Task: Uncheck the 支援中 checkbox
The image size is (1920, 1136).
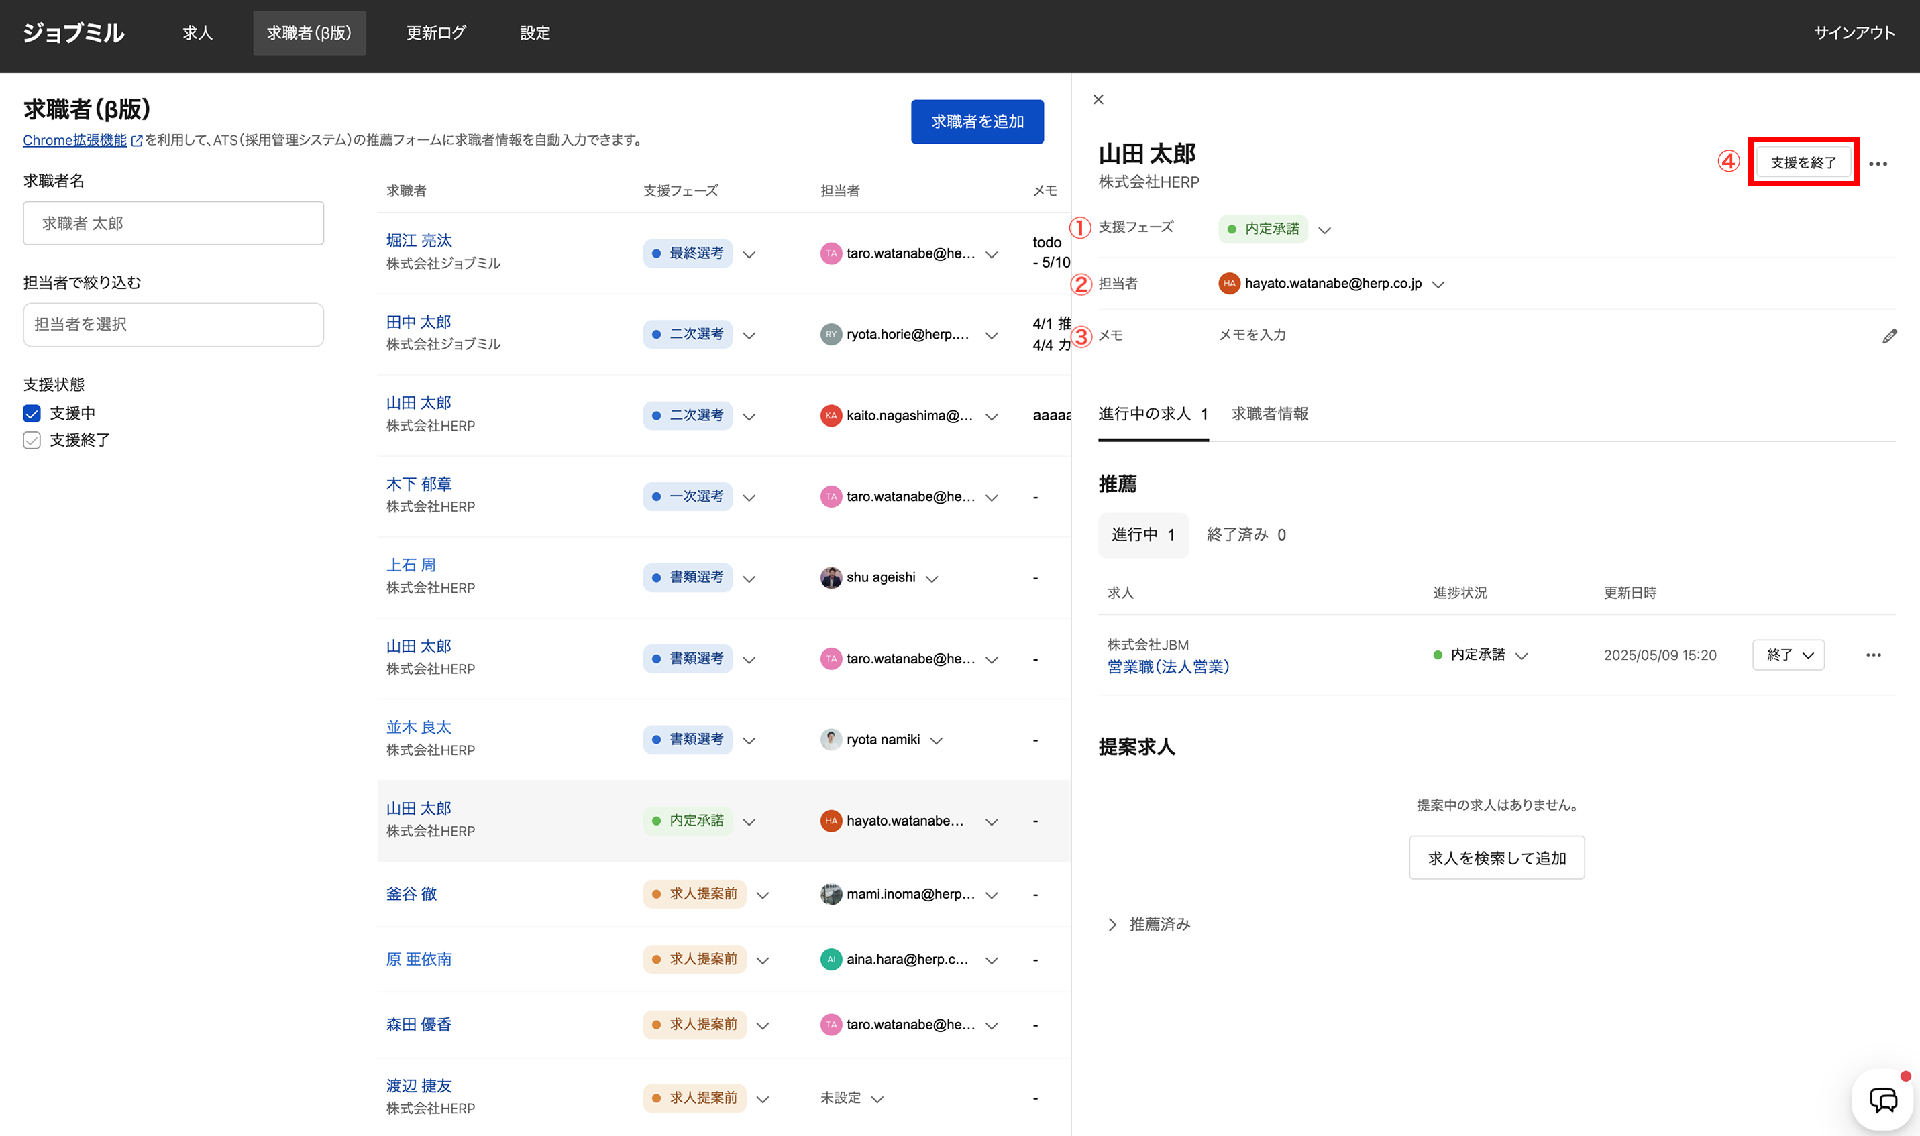Action: click(32, 413)
